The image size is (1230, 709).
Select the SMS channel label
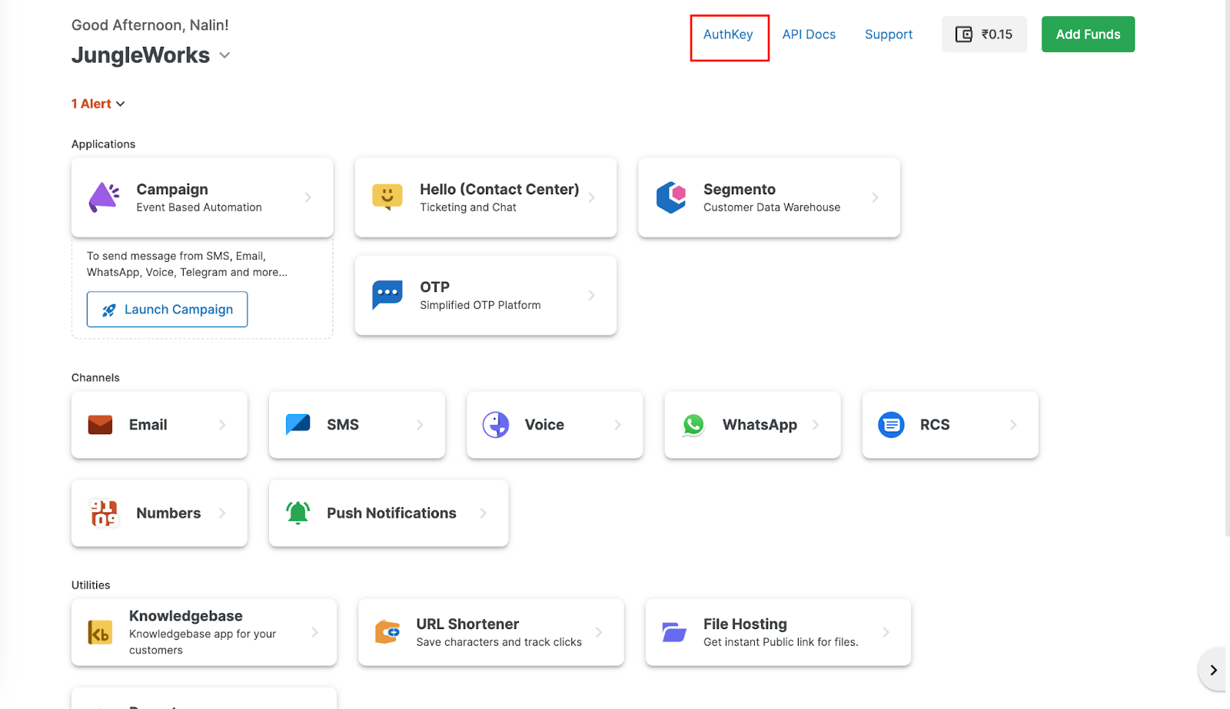[x=343, y=425]
